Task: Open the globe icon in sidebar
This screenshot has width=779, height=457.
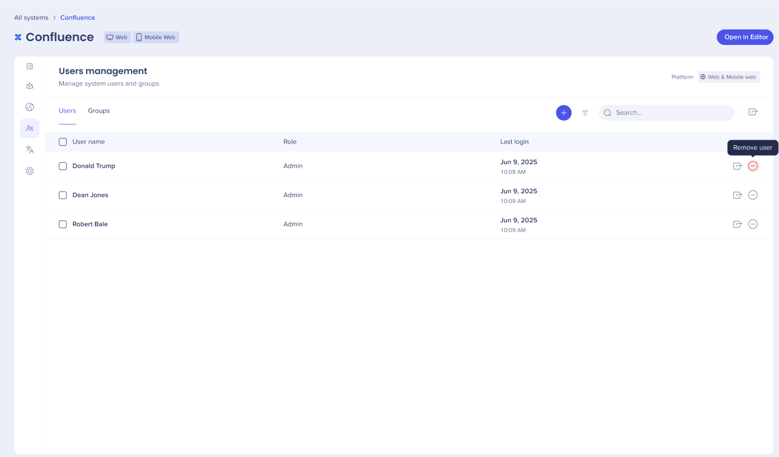Action: 30,107
